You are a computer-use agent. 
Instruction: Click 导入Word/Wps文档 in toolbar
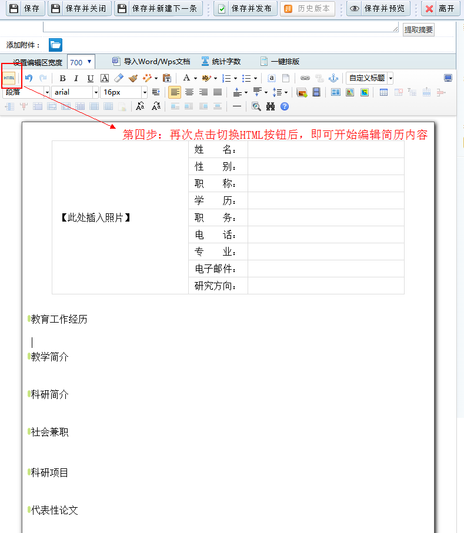(151, 62)
